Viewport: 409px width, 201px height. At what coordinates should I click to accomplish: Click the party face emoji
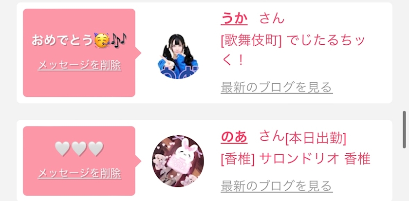coord(102,41)
